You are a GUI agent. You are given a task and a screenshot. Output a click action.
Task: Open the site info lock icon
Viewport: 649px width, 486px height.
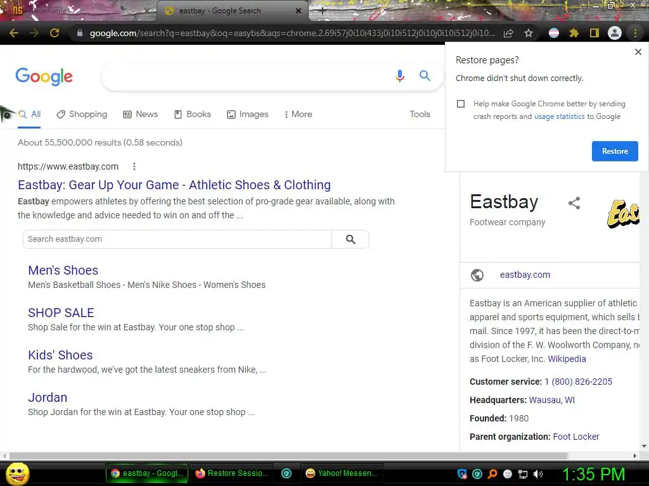tap(79, 33)
